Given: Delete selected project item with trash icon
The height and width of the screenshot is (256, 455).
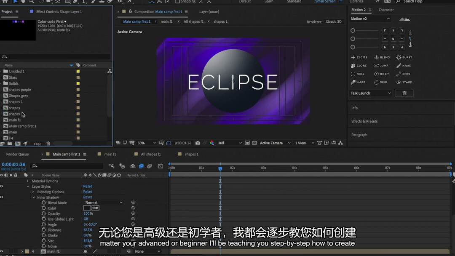Looking at the screenshot, I should pos(48,144).
